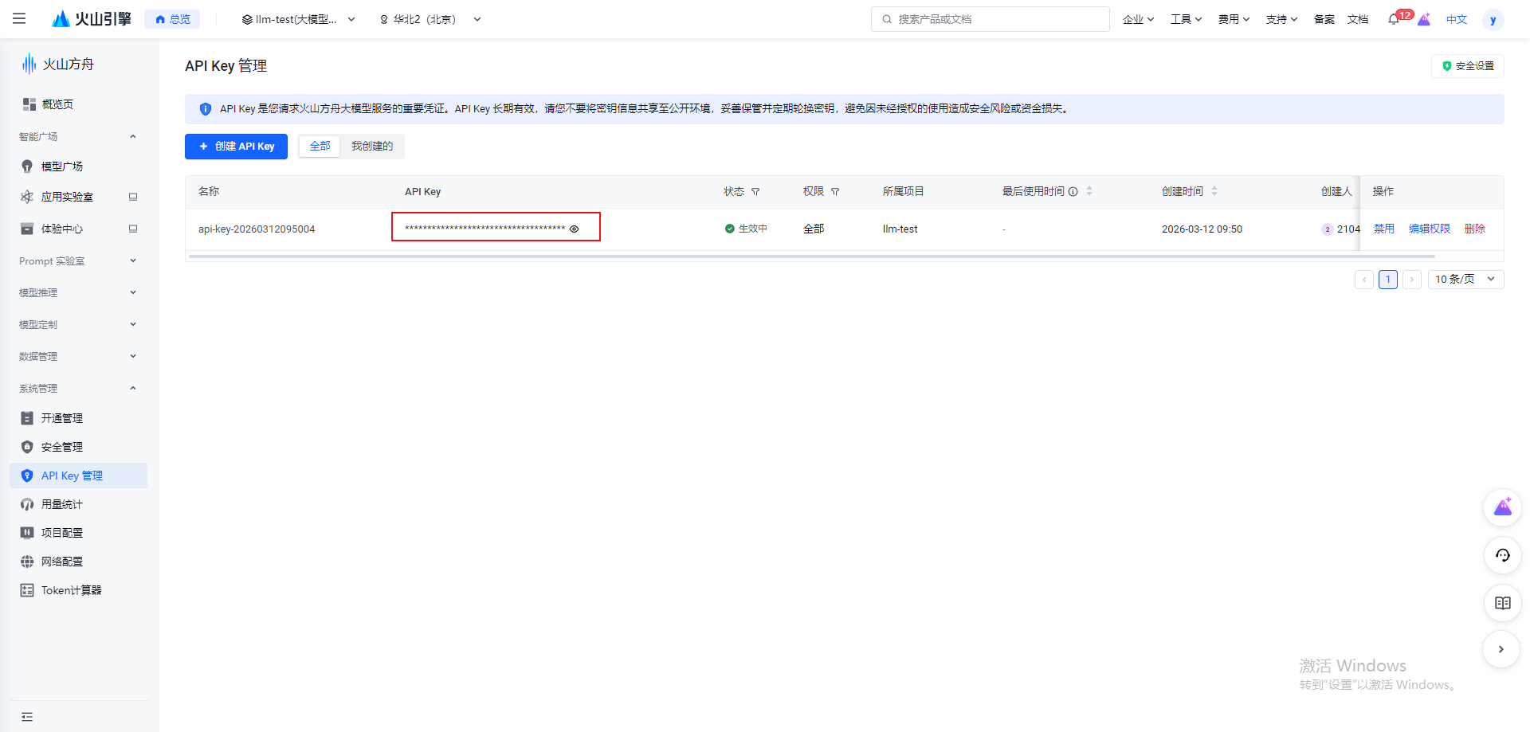
Task: Open the customer service headset button
Action: [1502, 555]
